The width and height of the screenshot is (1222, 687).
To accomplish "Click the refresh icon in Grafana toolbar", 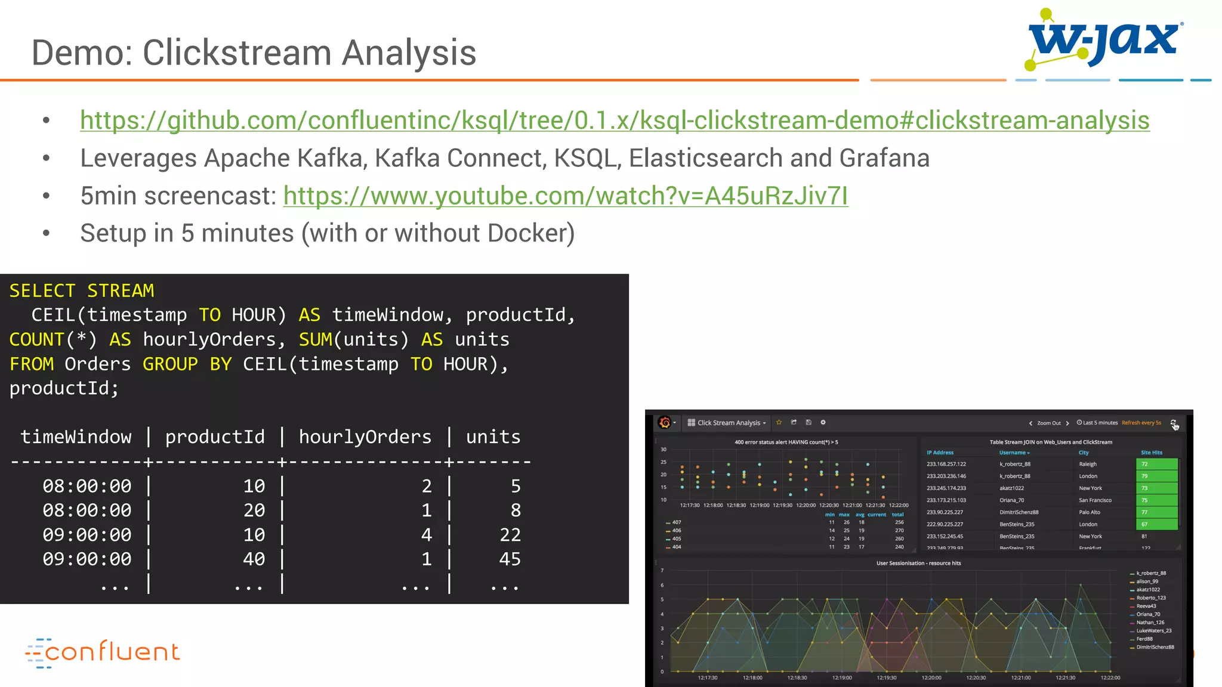I will (x=1174, y=423).
